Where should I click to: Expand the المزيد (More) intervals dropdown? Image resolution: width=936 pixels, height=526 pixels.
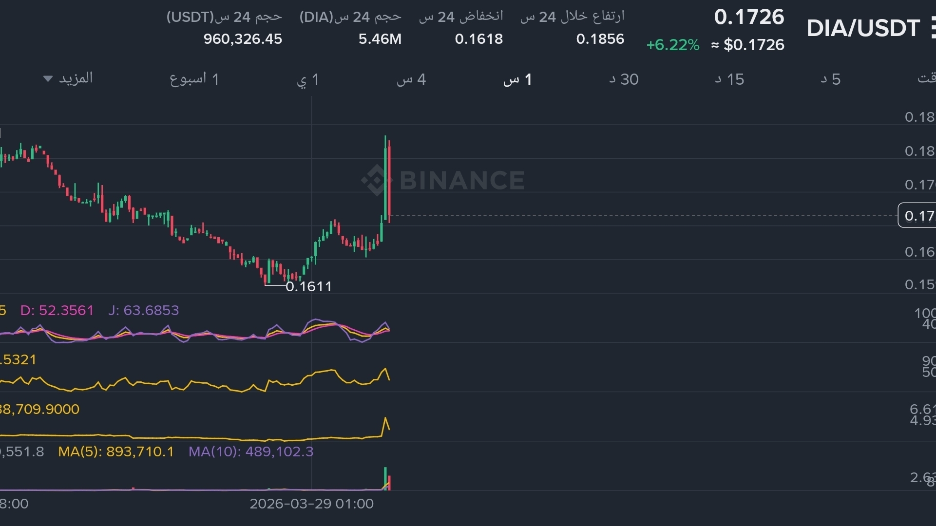(x=76, y=78)
